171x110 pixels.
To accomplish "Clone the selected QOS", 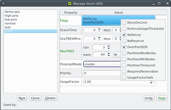I will [35, 98].
